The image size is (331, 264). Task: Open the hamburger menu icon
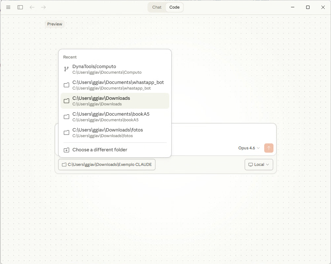point(8,7)
